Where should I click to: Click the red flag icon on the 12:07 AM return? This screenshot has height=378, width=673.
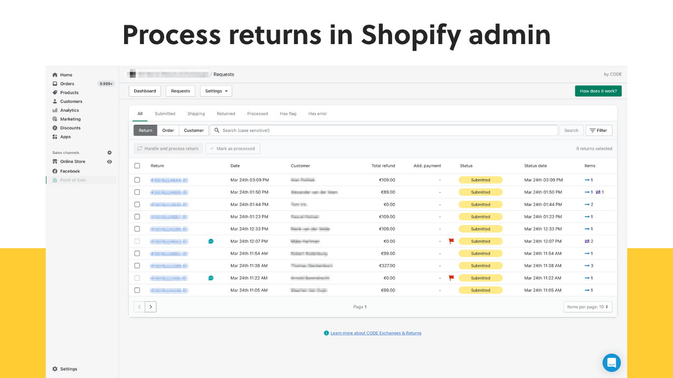tap(451, 241)
